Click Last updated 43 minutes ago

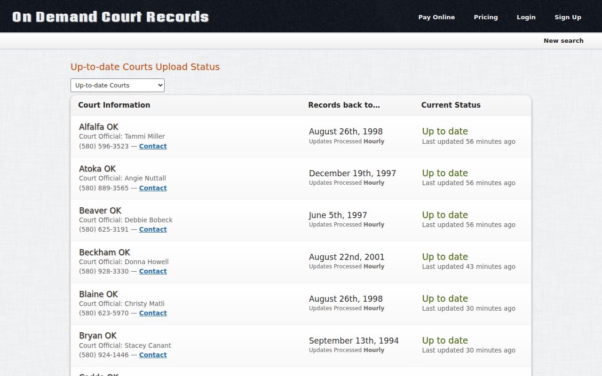coord(468,266)
